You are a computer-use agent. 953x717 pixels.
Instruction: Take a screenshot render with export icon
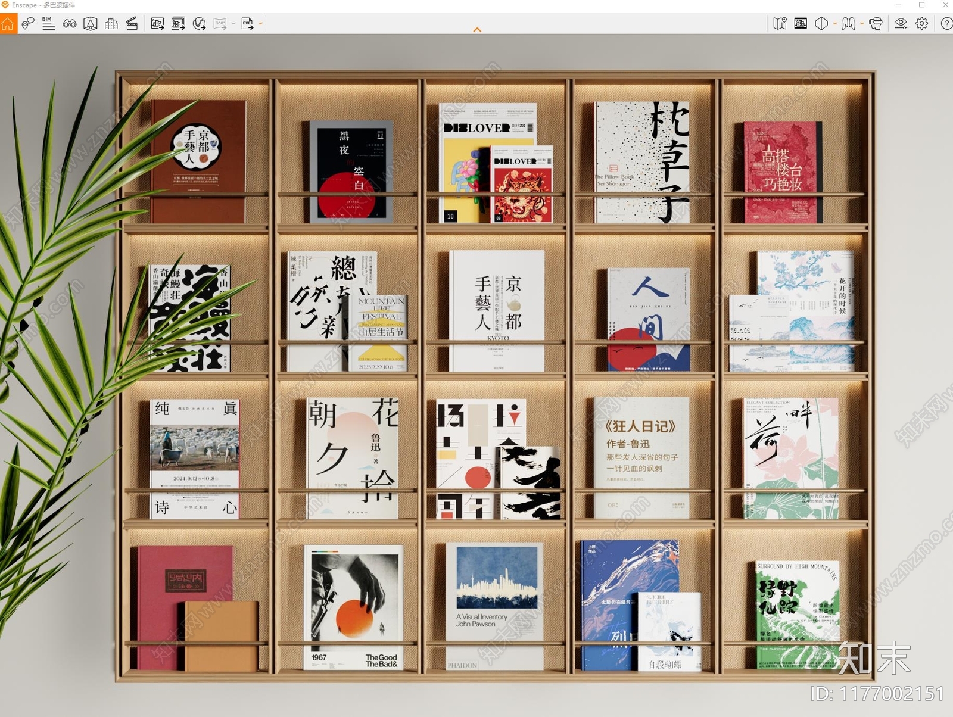point(157,24)
